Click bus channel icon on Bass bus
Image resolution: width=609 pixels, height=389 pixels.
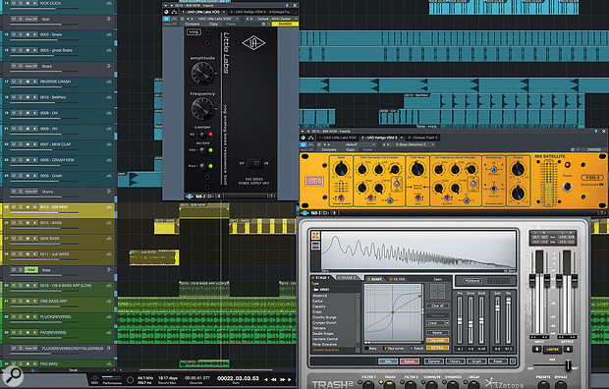pos(109,270)
